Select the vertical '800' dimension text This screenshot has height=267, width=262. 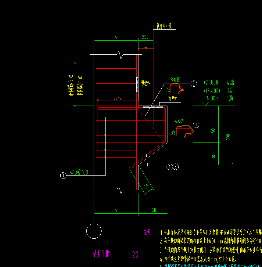228,137
